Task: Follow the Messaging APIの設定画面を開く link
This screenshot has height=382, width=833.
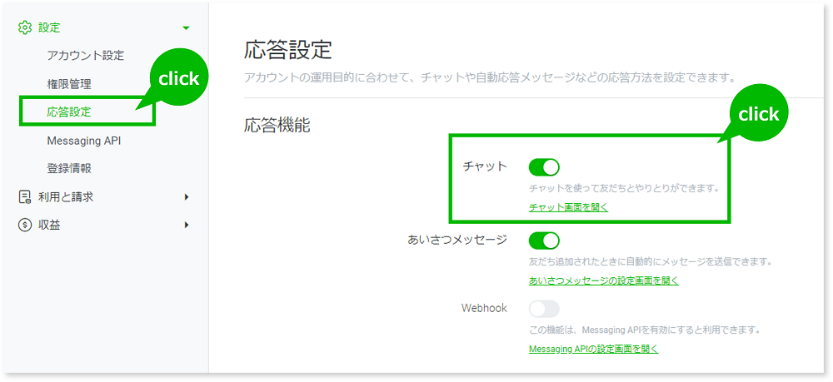Action: click(593, 349)
